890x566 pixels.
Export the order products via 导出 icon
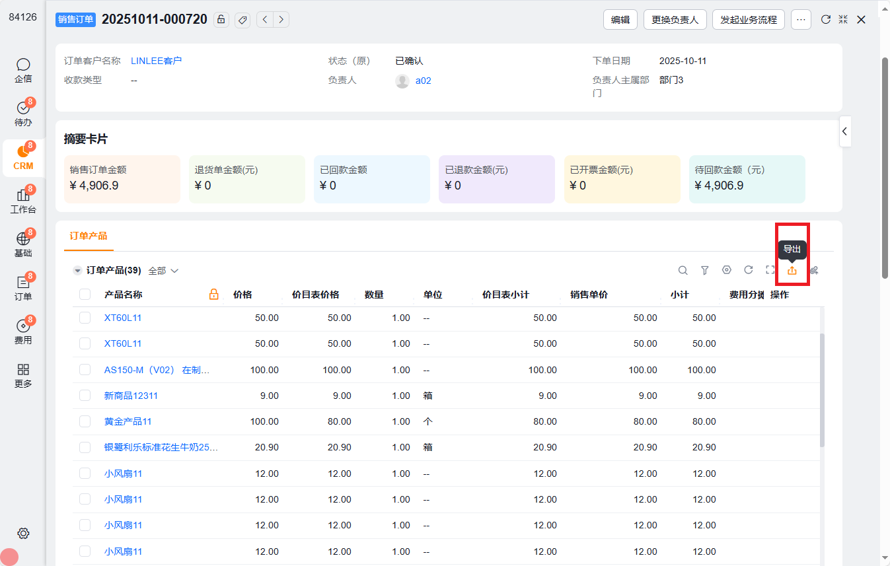click(x=792, y=270)
